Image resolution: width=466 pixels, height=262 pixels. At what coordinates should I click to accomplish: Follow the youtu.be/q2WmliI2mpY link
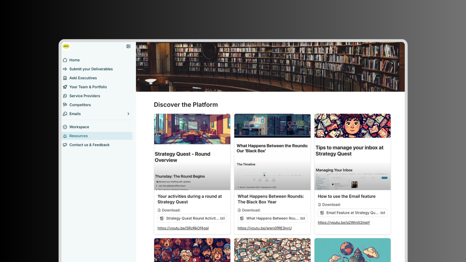coord(344,223)
